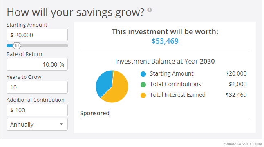Click the thin green pie chart slice
This screenshot has width=264, height=147.
pyautogui.click(x=113, y=74)
